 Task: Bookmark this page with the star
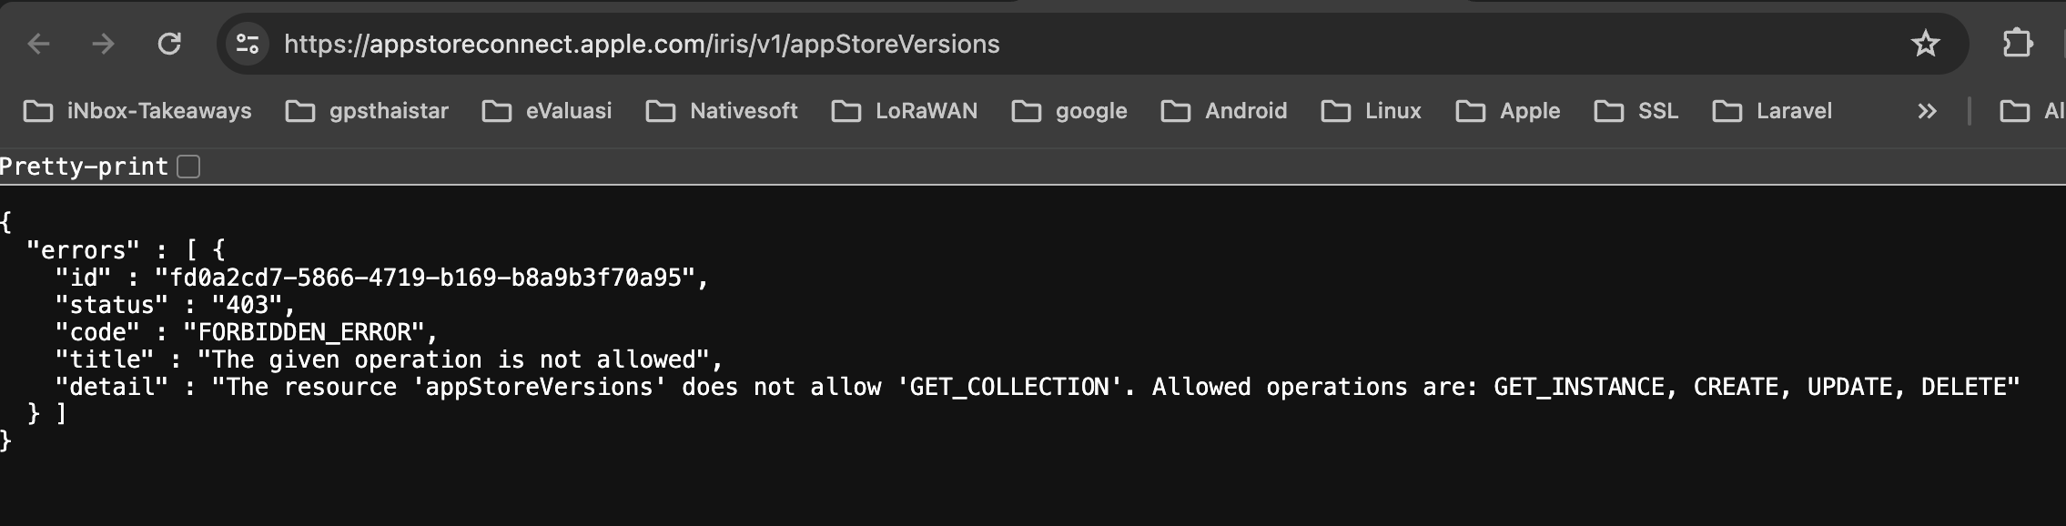pyautogui.click(x=1925, y=44)
